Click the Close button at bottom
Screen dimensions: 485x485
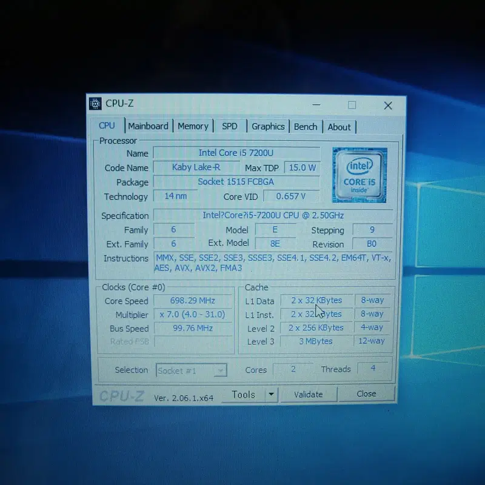[367, 393]
